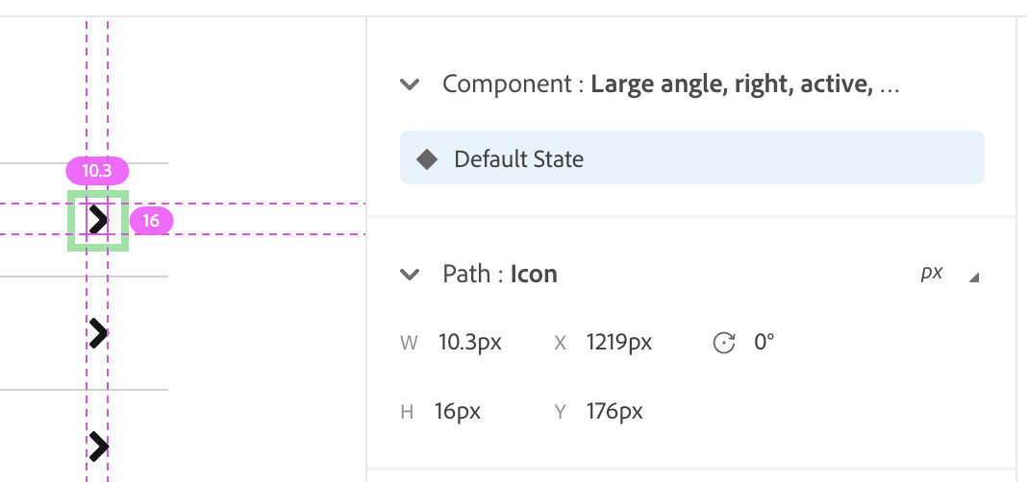The height and width of the screenshot is (482, 1027).
Task: Click the W label in properties
Action: [x=409, y=343]
